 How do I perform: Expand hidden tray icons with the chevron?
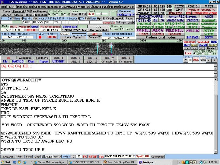click(180, 162)
